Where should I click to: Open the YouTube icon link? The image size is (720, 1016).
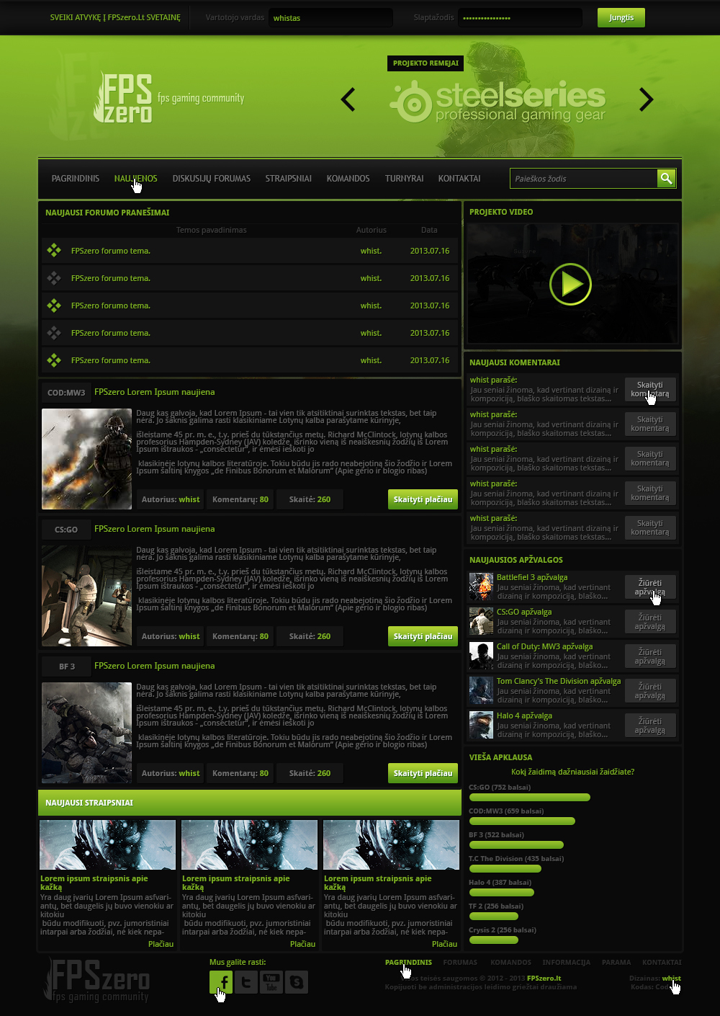[x=271, y=981]
